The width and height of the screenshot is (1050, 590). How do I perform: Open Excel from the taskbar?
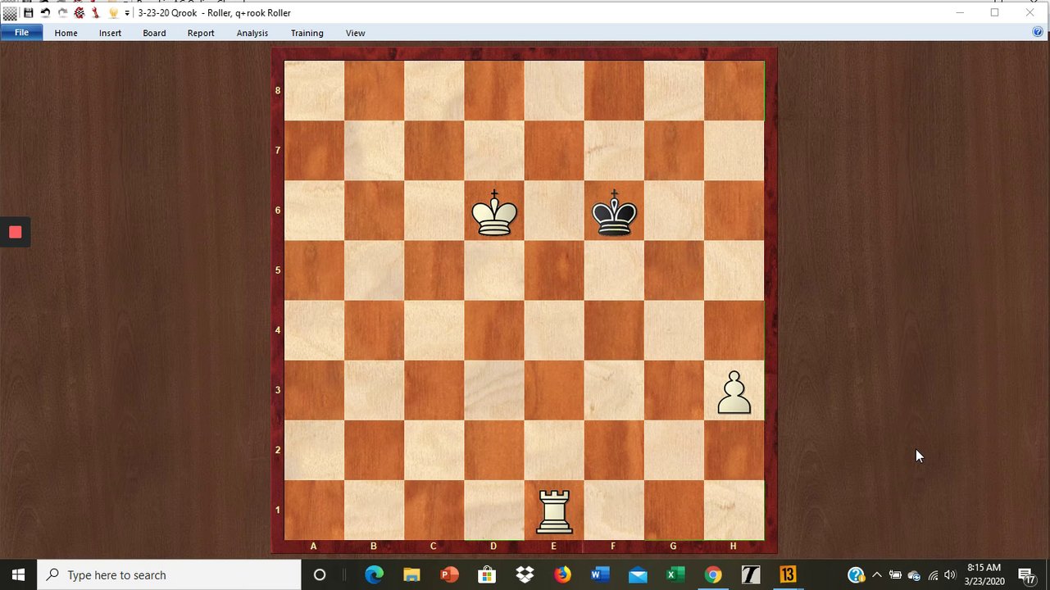click(x=675, y=575)
